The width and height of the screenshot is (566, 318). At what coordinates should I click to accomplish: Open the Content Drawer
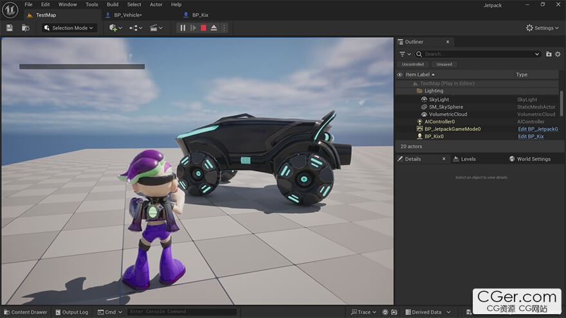pyautogui.click(x=25, y=312)
